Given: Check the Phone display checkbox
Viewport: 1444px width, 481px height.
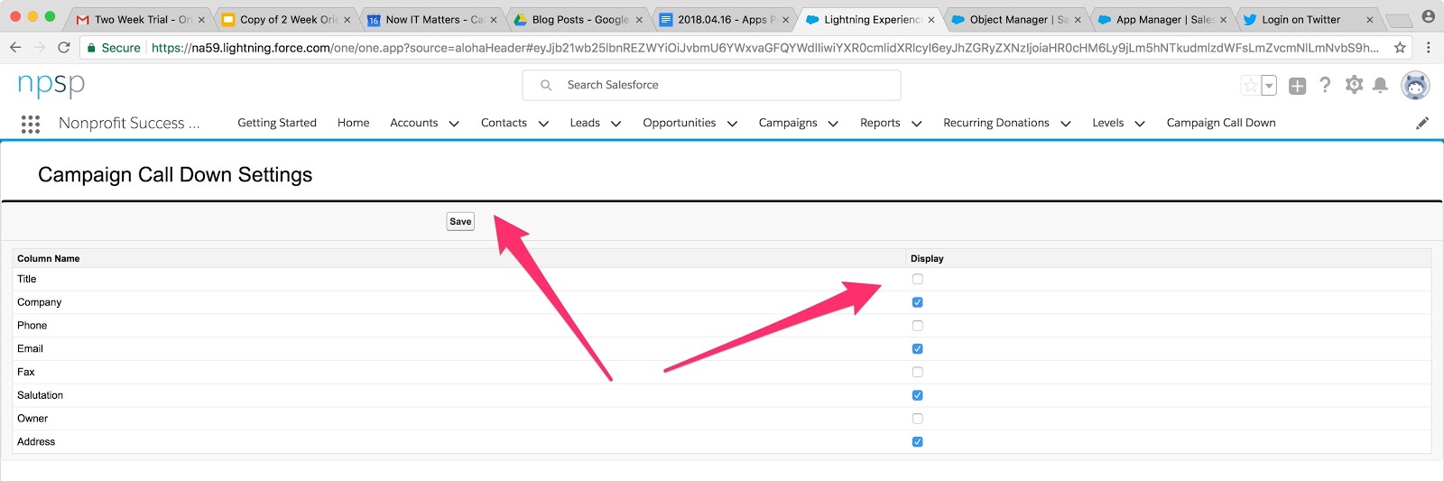Looking at the screenshot, I should [x=917, y=326].
